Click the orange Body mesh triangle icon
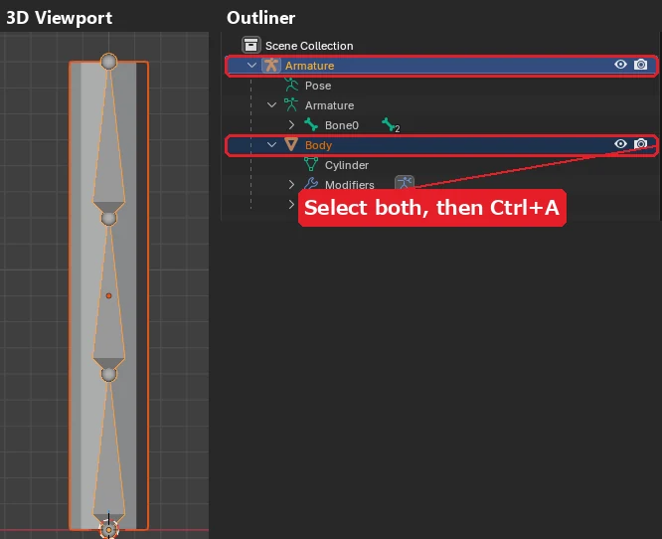 click(x=291, y=144)
